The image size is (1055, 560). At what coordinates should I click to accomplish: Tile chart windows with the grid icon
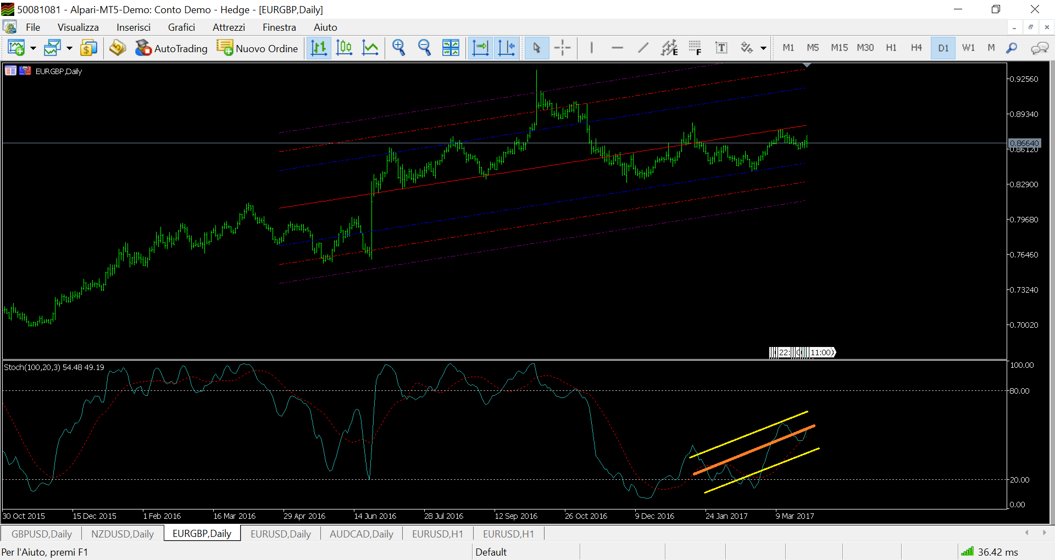pyautogui.click(x=451, y=48)
